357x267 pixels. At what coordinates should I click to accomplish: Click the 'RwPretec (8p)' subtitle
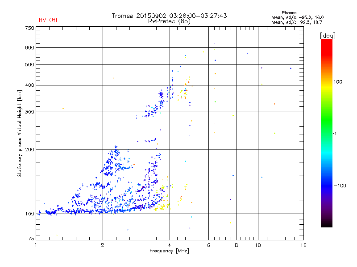(169, 21)
